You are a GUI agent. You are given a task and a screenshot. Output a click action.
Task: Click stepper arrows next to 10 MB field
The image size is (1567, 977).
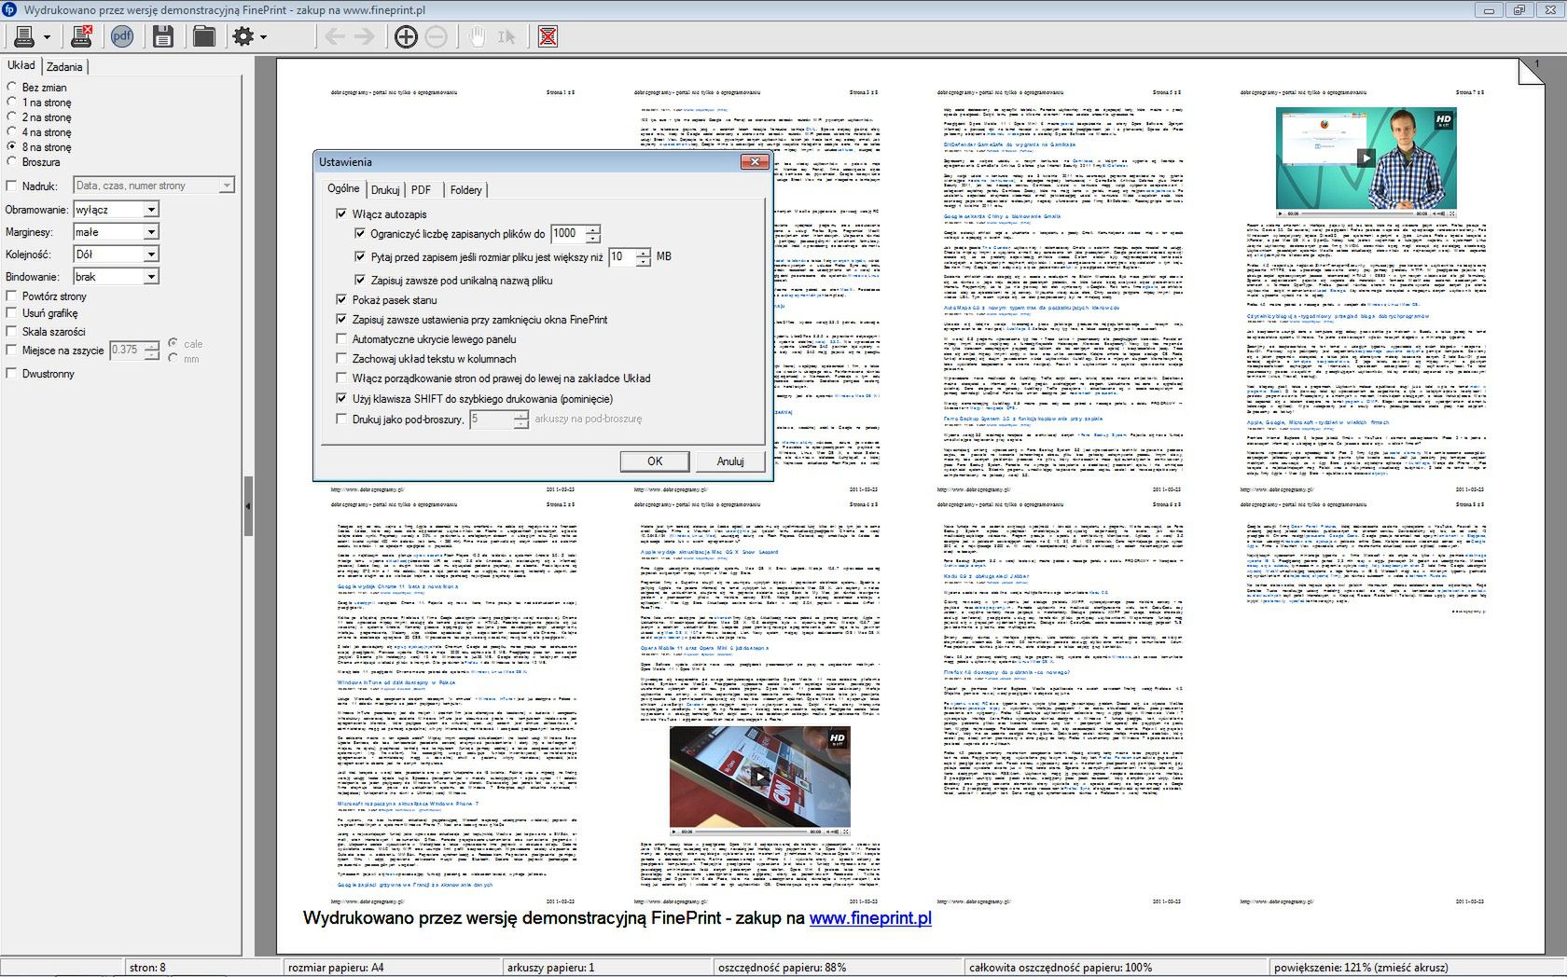click(644, 256)
